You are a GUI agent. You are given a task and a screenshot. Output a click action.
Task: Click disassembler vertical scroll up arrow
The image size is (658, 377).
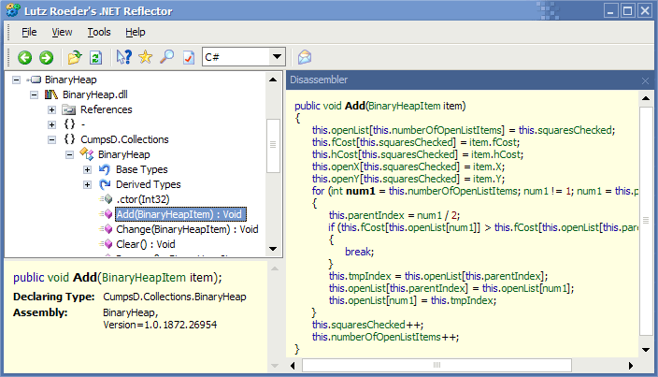pyautogui.click(x=646, y=98)
